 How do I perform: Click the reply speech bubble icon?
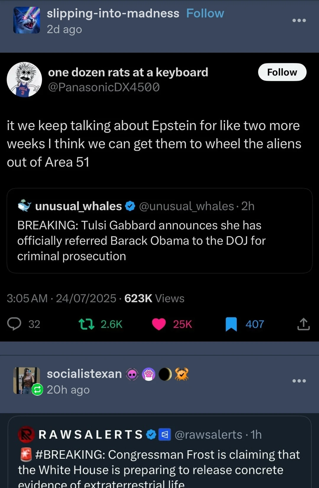pos(14,324)
